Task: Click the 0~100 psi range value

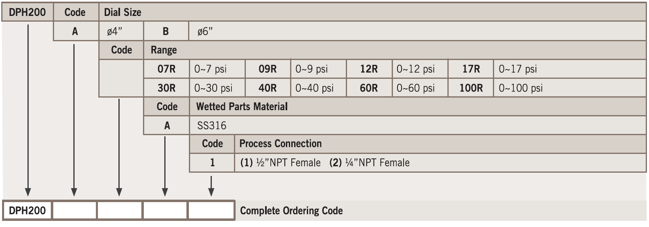Action: (520, 88)
